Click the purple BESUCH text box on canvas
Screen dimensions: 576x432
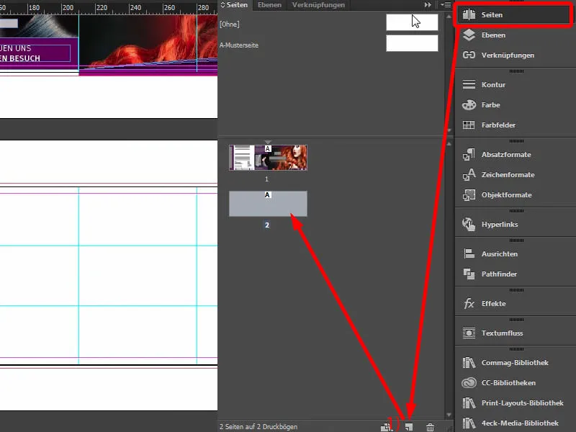point(35,53)
